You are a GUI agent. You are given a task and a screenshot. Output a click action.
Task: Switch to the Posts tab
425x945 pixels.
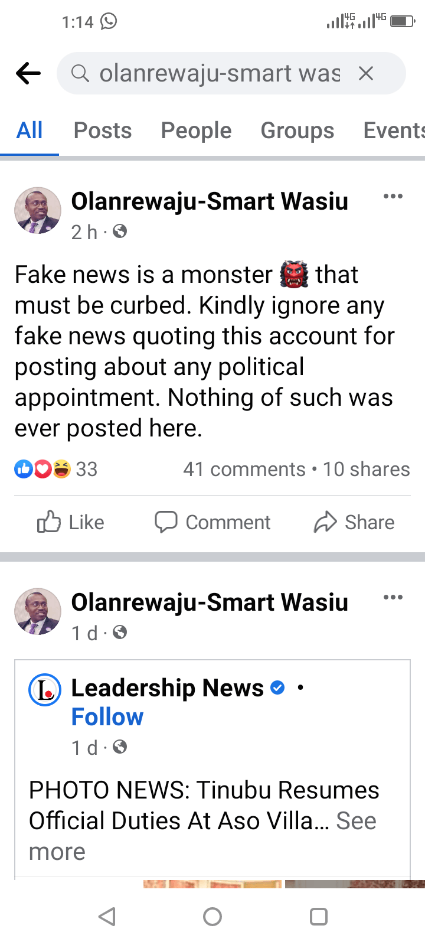[x=103, y=131]
